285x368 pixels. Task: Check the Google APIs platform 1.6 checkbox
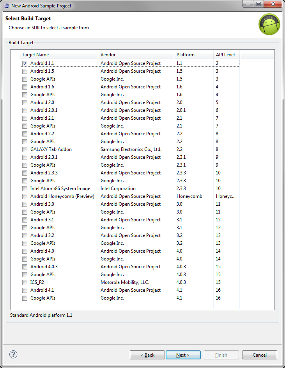click(x=25, y=95)
